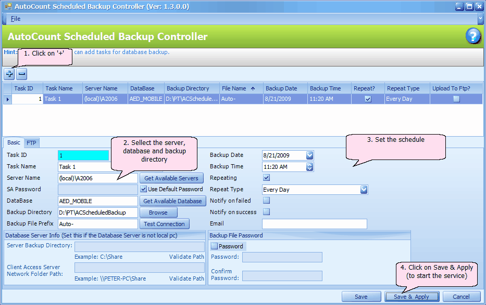
Task: Click the Server Backup Directory field
Action: [x=140, y=247]
